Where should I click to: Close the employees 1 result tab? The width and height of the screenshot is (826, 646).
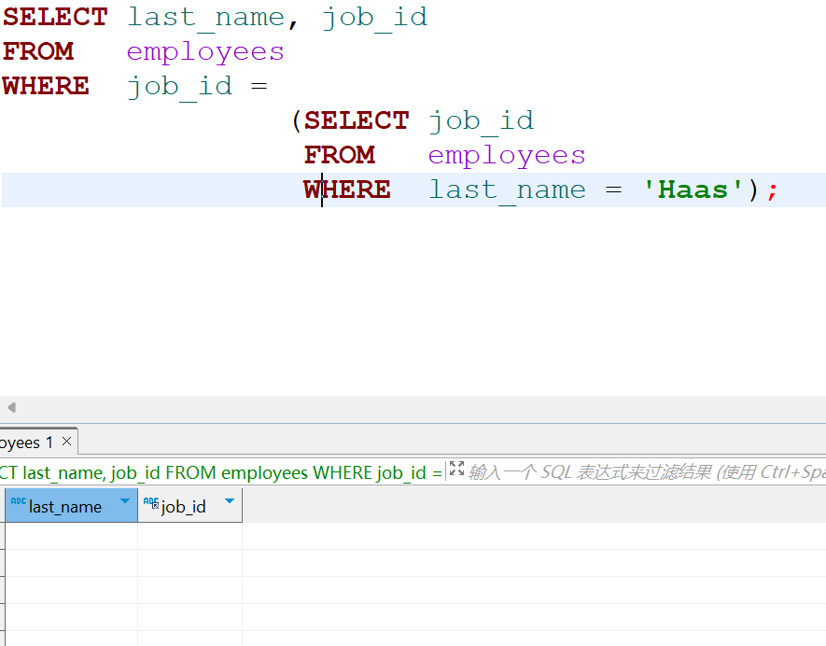tap(65, 442)
